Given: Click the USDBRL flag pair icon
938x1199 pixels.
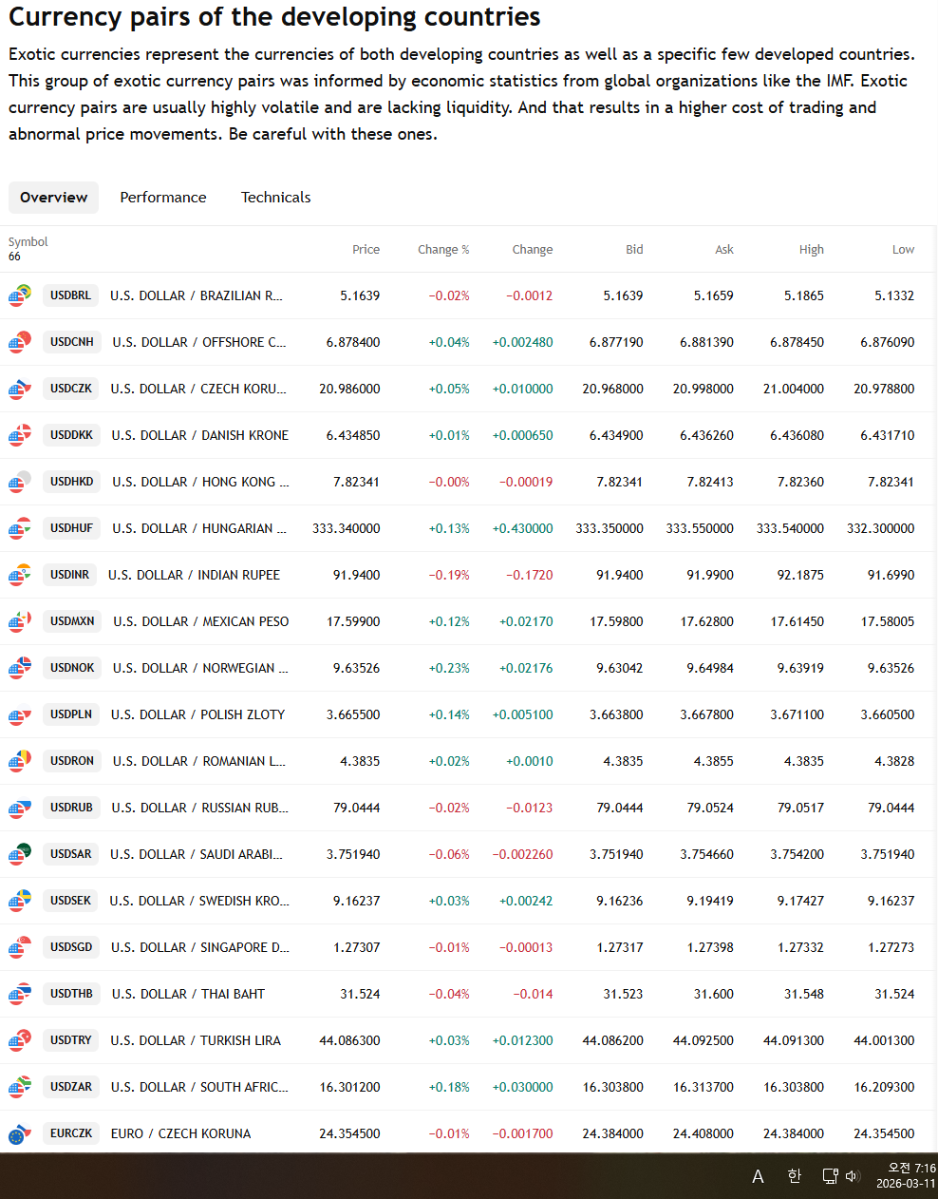Looking at the screenshot, I should [x=20, y=295].
